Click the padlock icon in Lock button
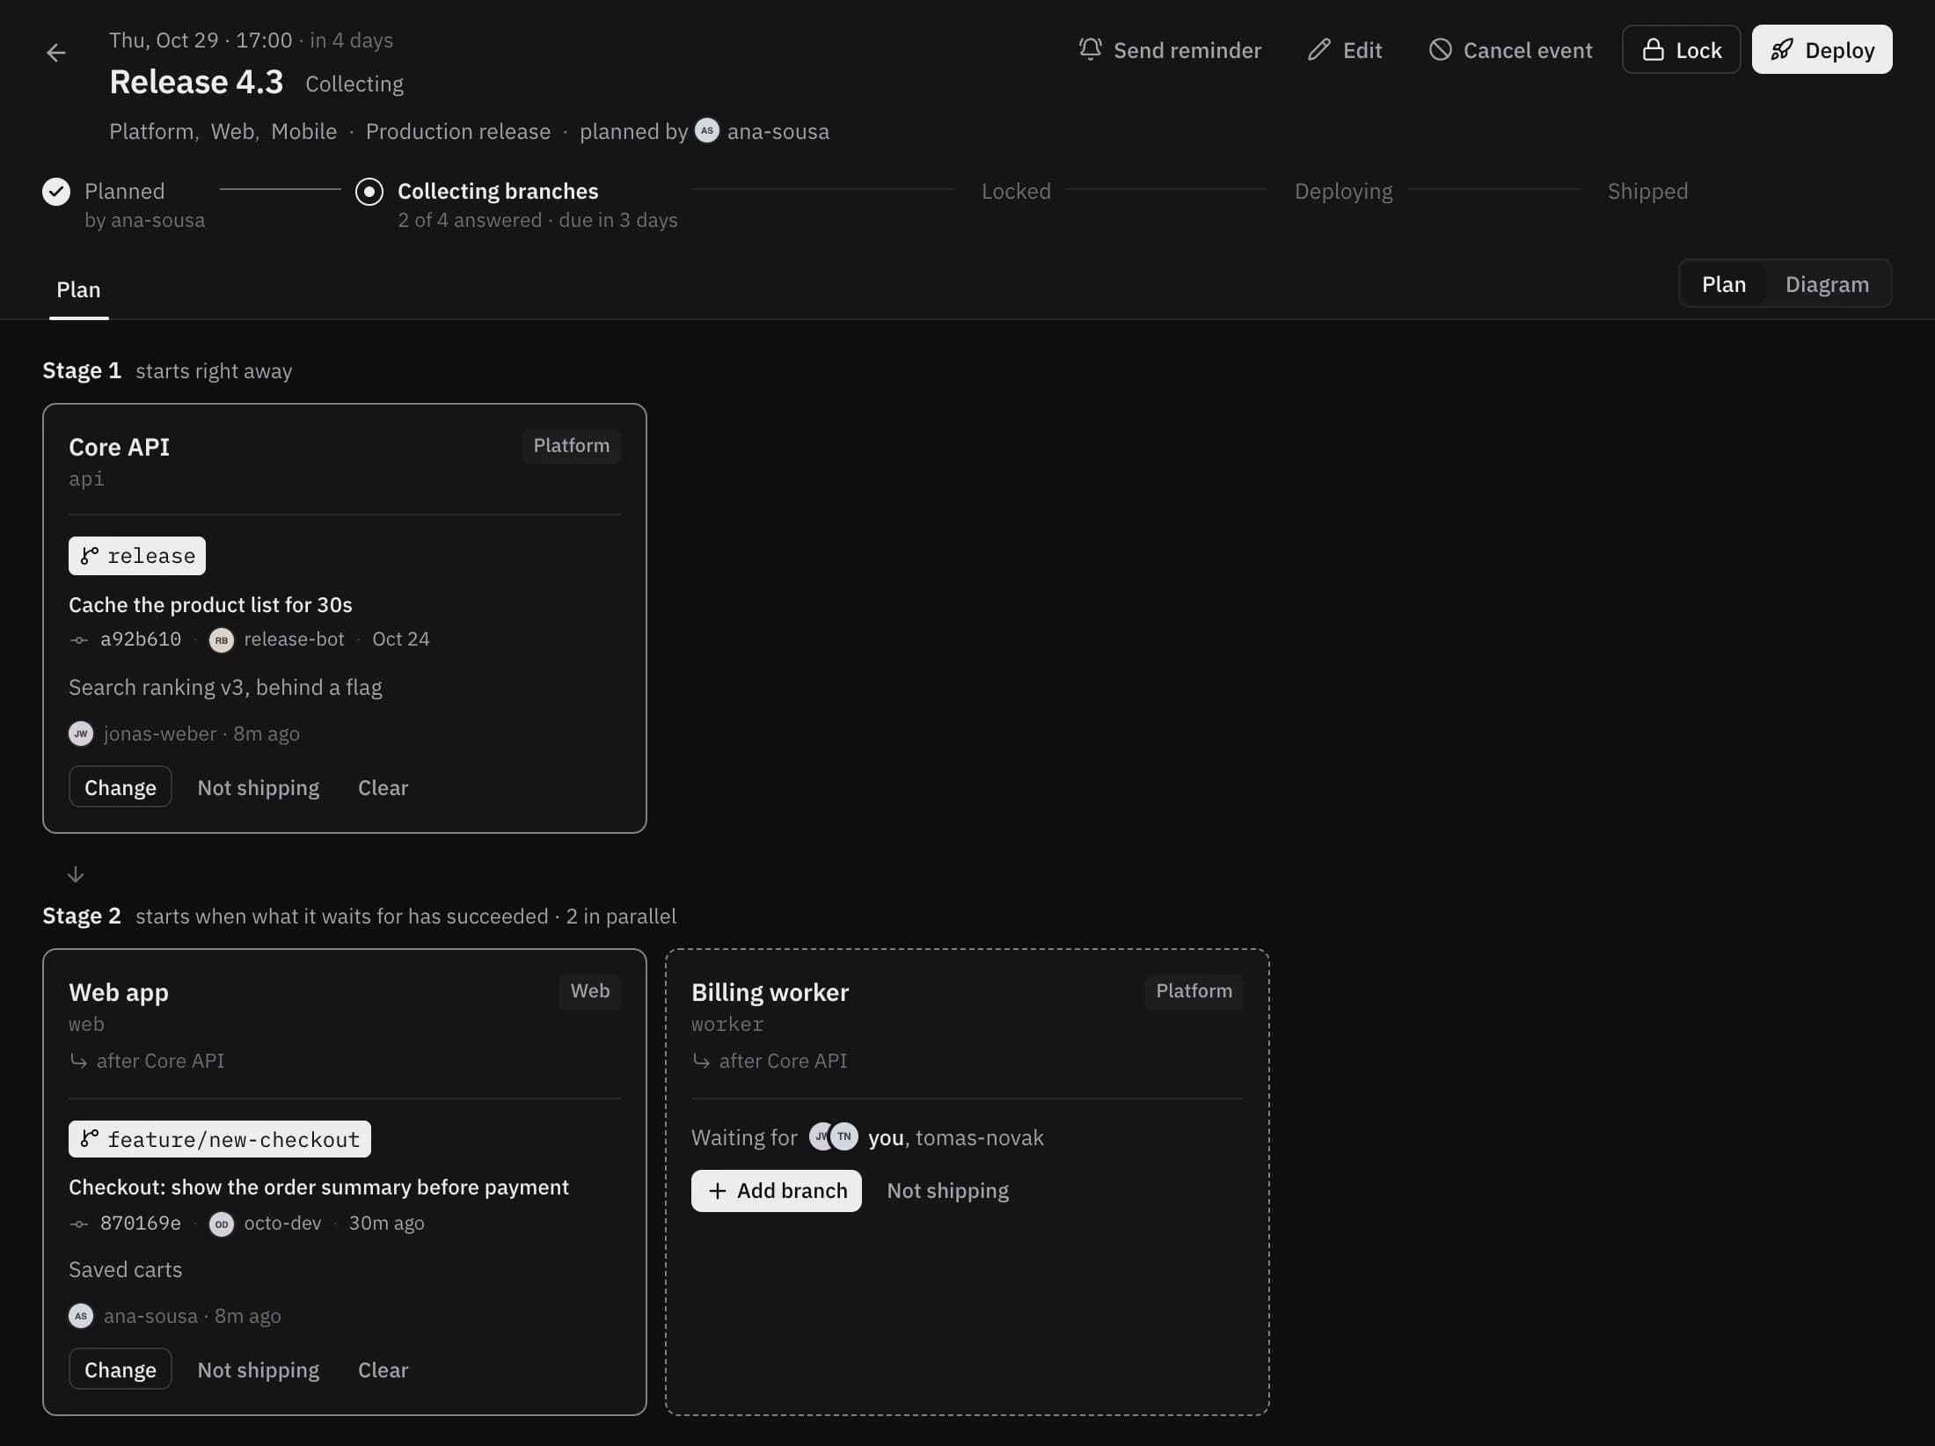This screenshot has width=1935, height=1446. [1654, 49]
